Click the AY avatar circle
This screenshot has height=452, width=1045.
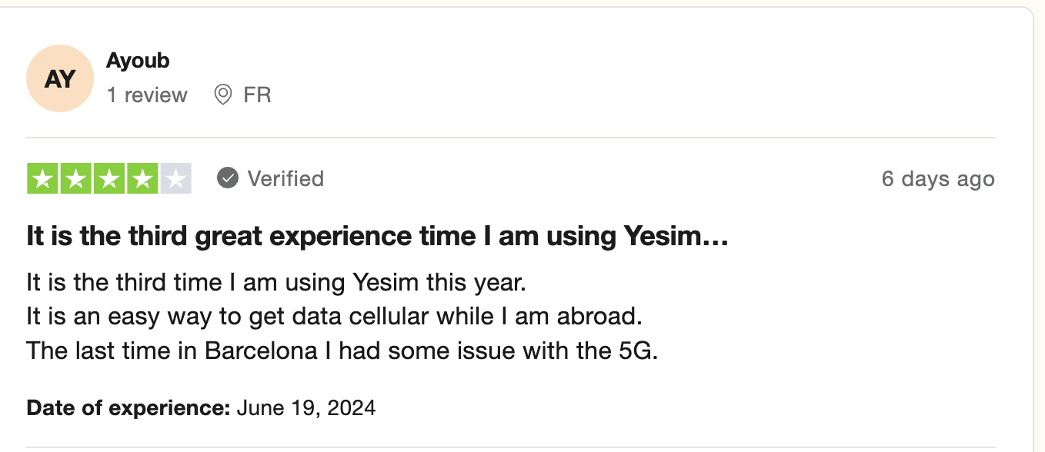60,78
